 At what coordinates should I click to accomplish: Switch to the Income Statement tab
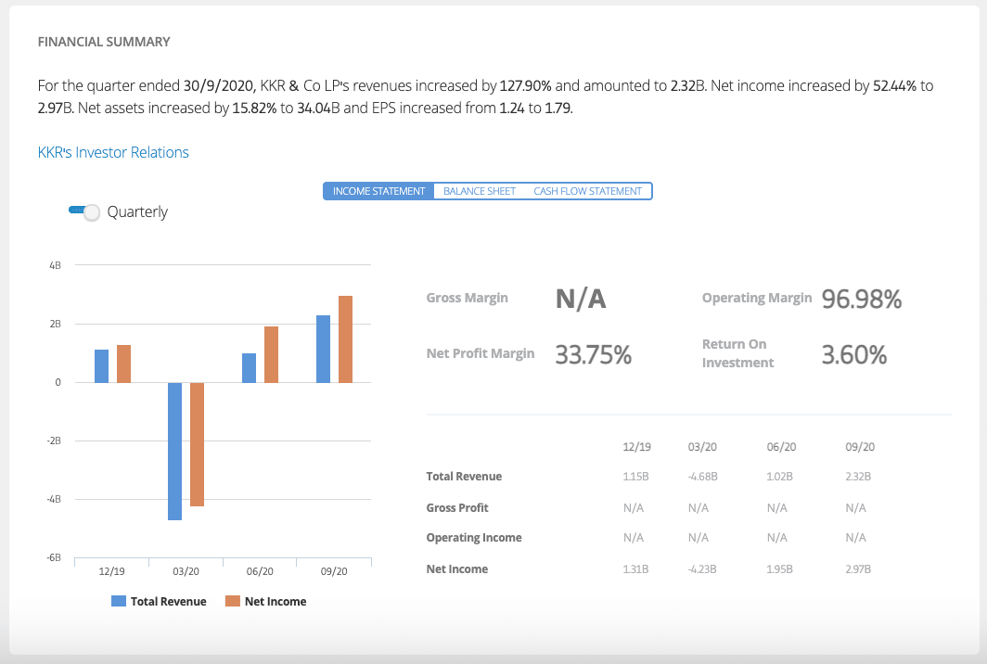378,191
